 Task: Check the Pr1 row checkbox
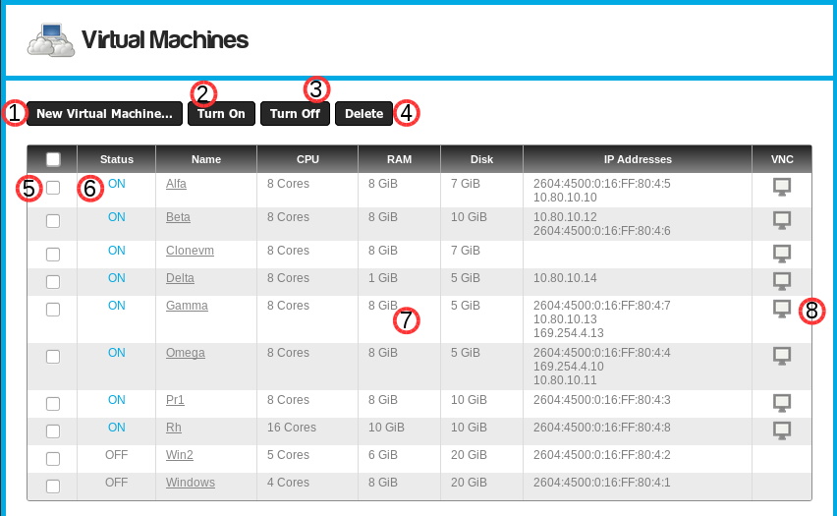(53, 404)
